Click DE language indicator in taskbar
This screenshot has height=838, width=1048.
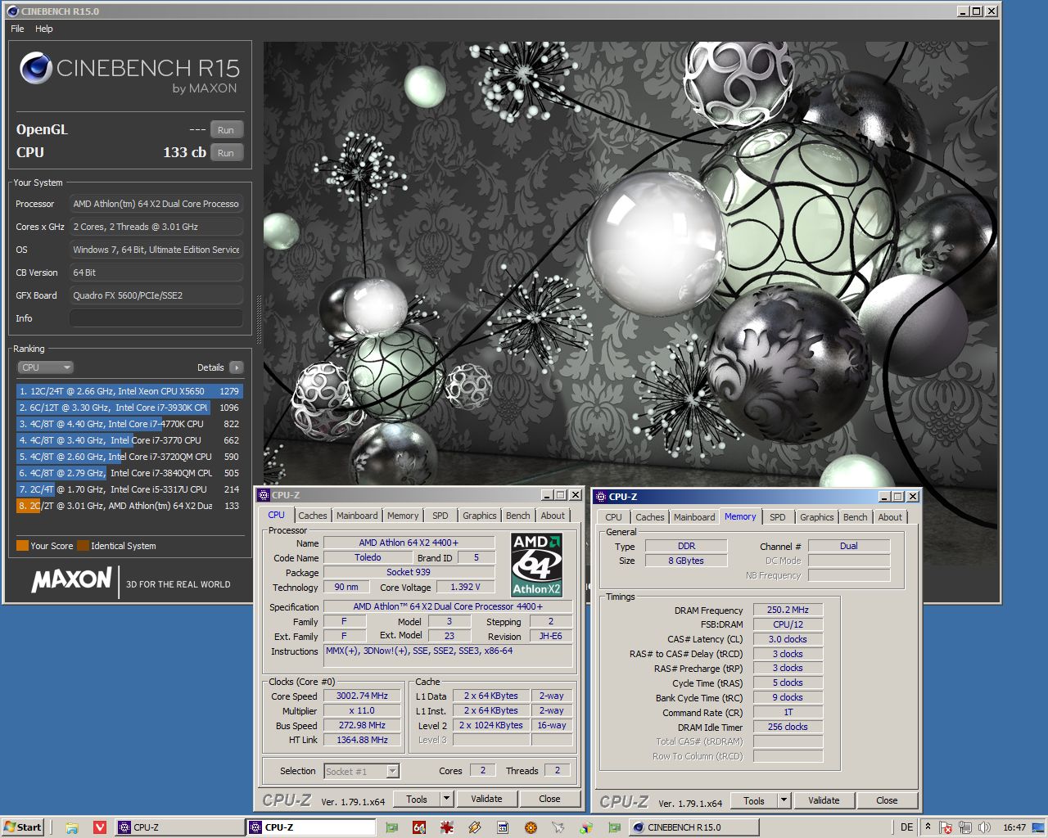906,827
